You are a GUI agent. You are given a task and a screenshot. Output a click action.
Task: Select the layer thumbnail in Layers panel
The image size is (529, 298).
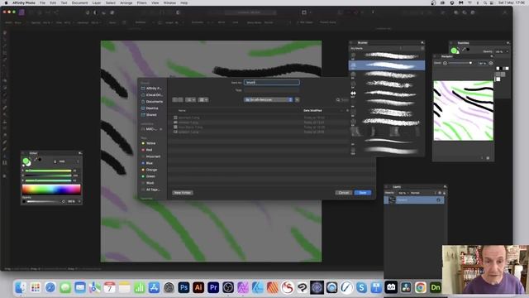coord(392,200)
